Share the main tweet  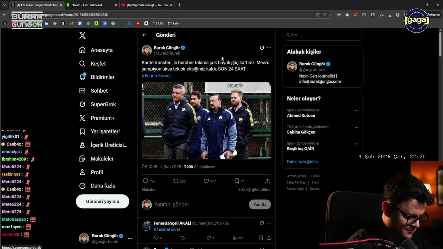coord(268,181)
